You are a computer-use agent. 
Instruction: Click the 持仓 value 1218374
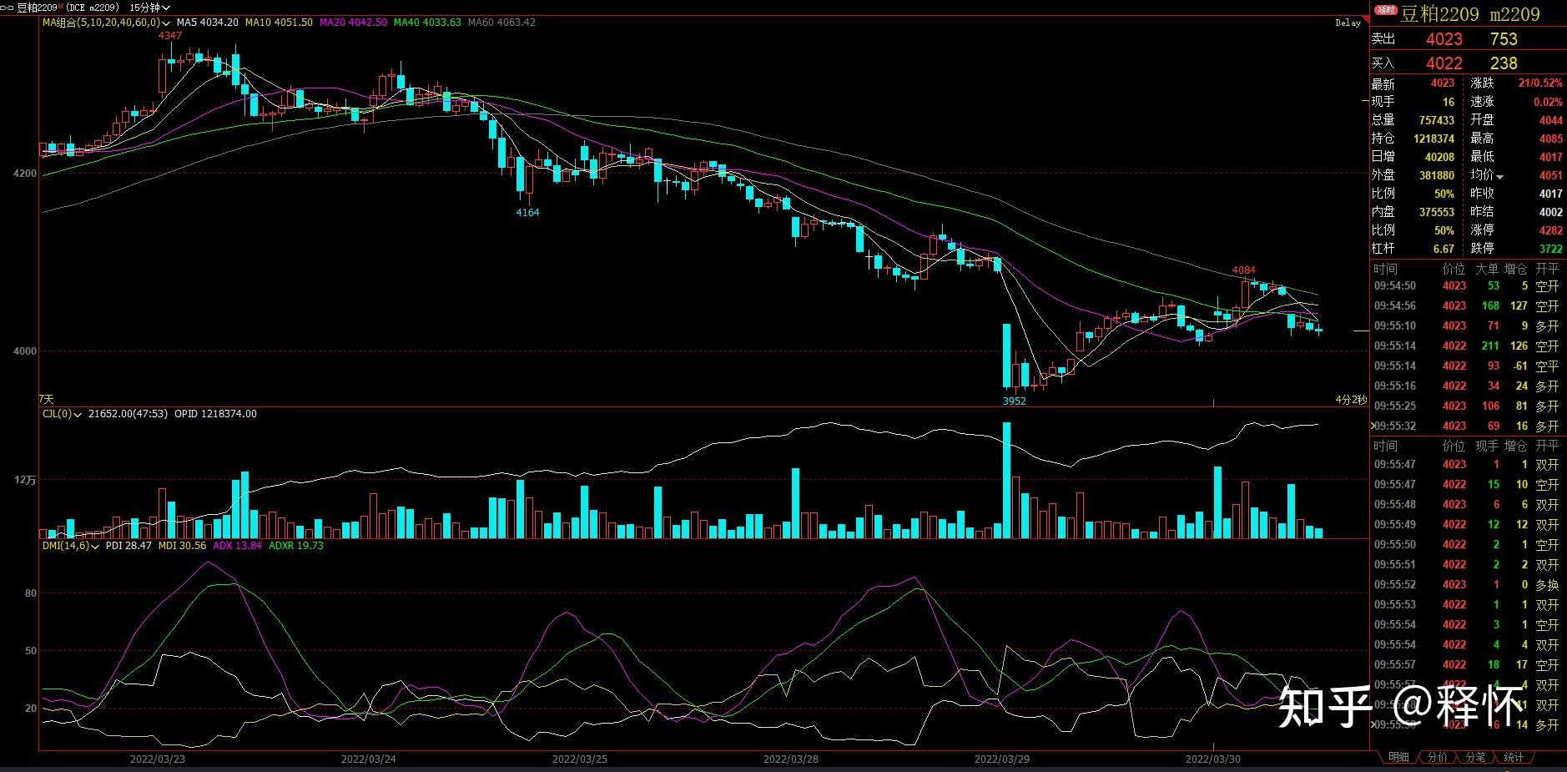[1433, 139]
